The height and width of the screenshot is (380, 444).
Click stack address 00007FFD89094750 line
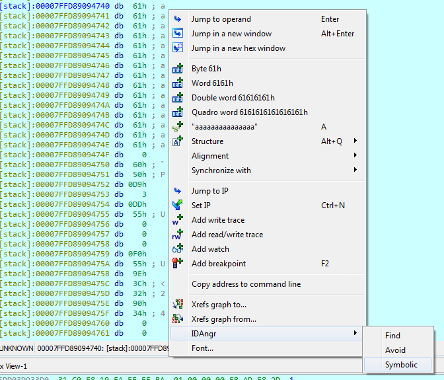coord(83,165)
